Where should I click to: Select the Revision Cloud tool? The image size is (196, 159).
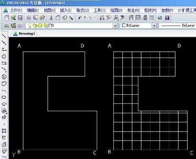pos(4,83)
